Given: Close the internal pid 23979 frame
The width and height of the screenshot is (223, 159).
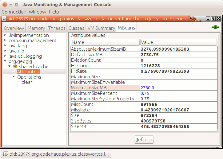Looking at the screenshot, I should [219, 19].
